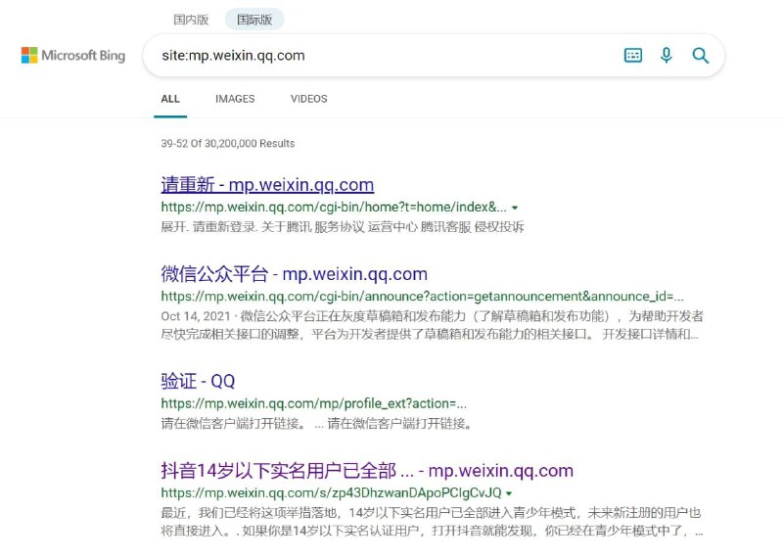Open result 验证 - QQ
Image resolution: width=783 pixels, height=560 pixels.
(x=198, y=381)
